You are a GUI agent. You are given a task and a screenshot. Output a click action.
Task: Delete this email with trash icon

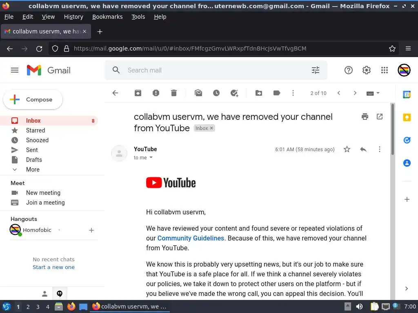point(174,93)
